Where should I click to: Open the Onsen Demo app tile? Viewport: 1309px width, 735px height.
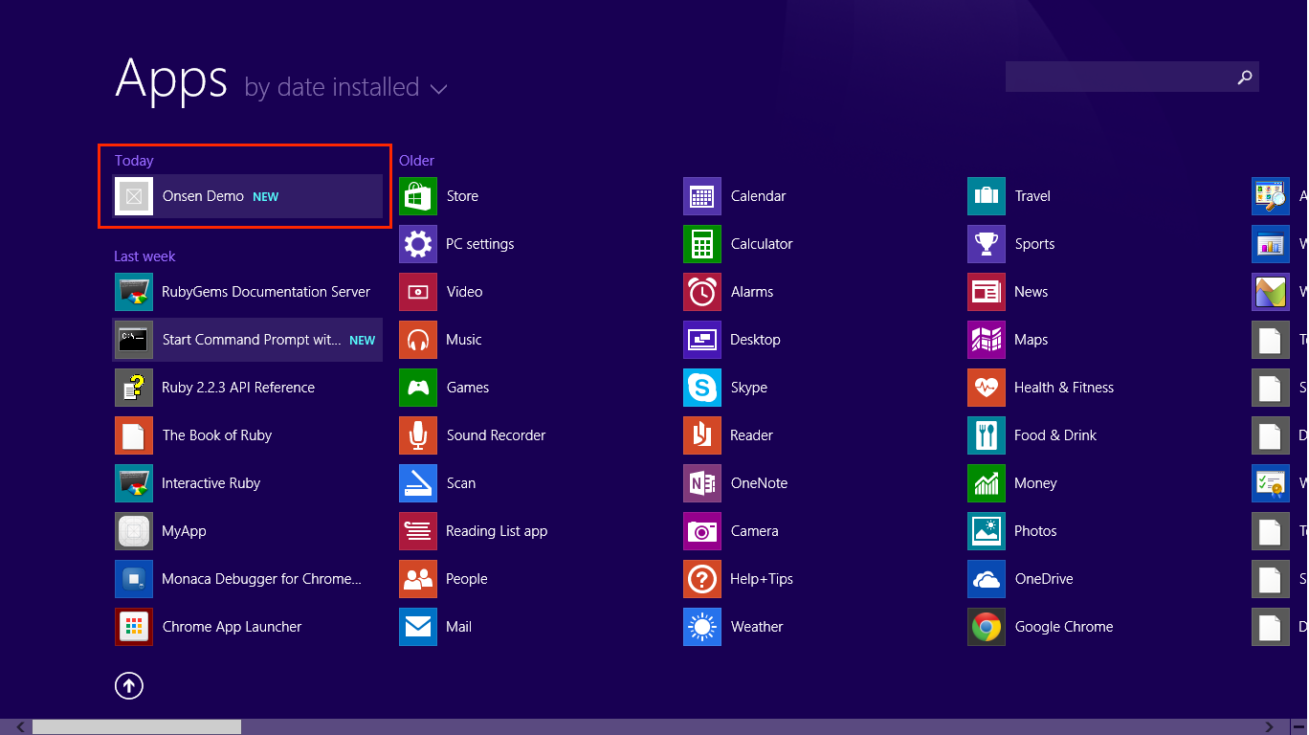(247, 196)
